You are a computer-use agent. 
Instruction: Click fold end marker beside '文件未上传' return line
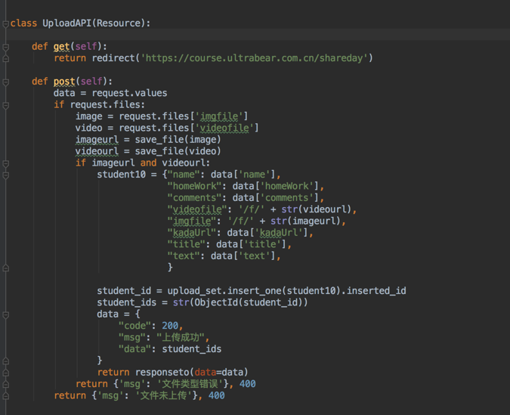(x=5, y=396)
